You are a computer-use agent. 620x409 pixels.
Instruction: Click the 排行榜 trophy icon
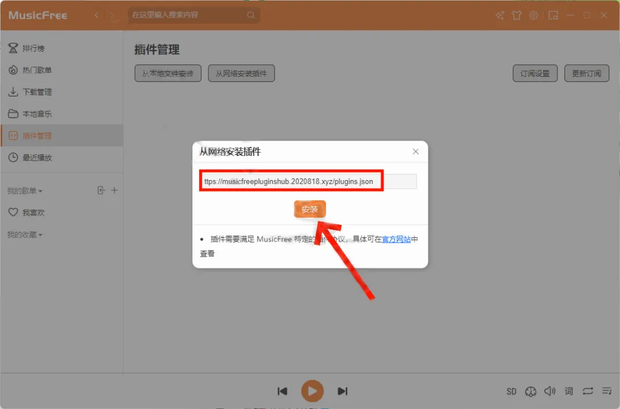13,48
